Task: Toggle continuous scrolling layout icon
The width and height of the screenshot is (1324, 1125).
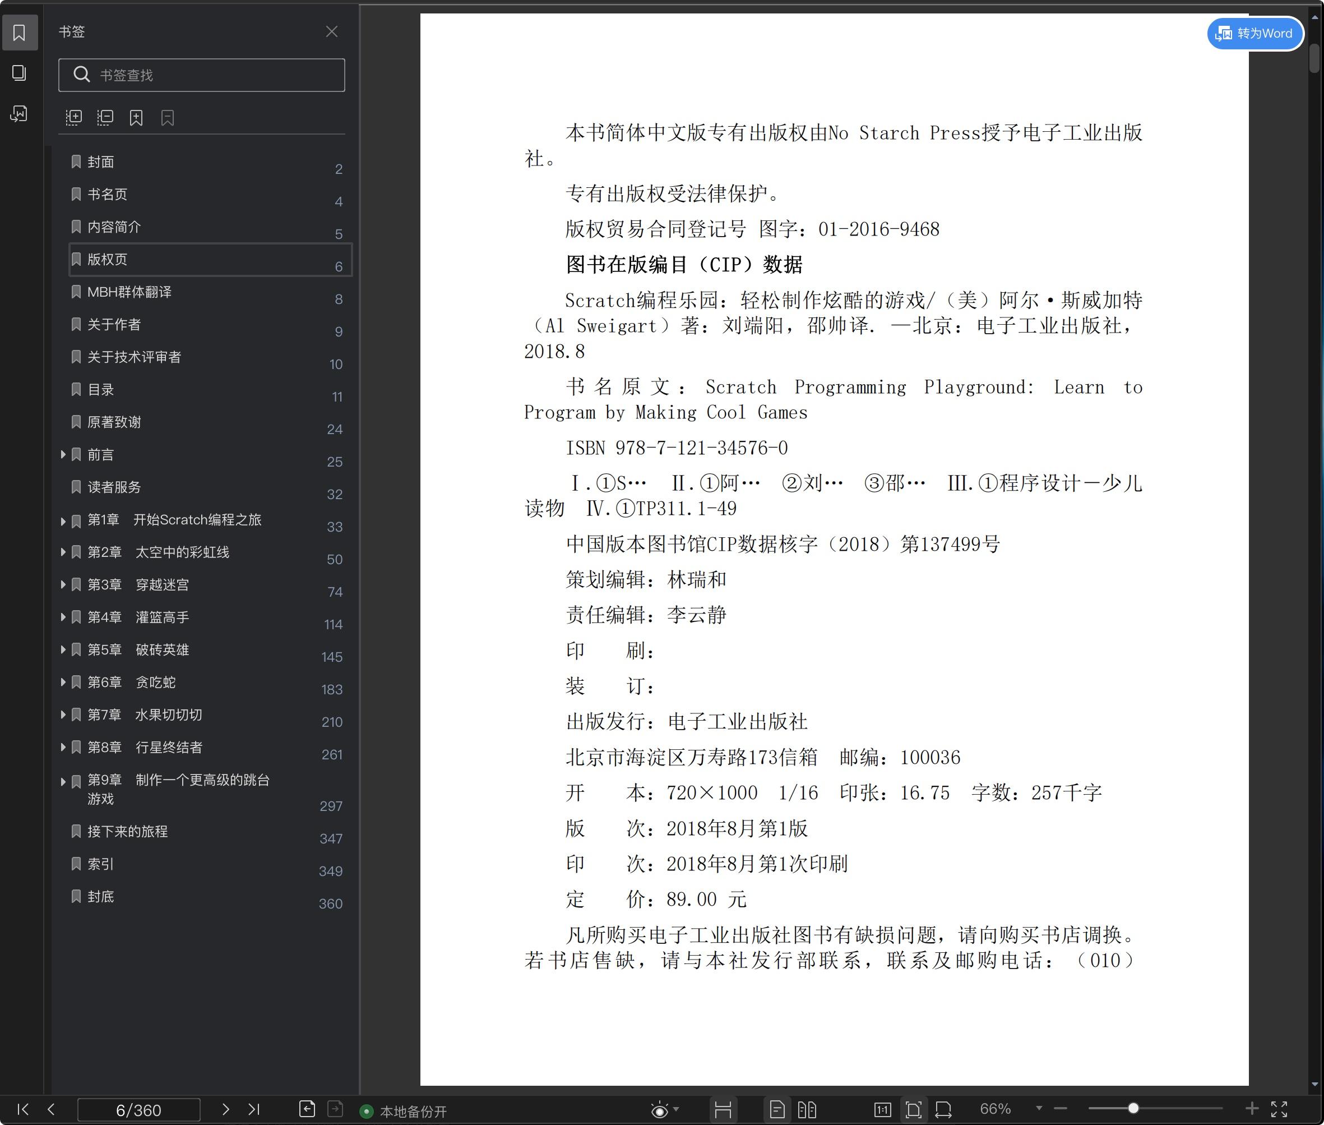Action: (x=723, y=1110)
